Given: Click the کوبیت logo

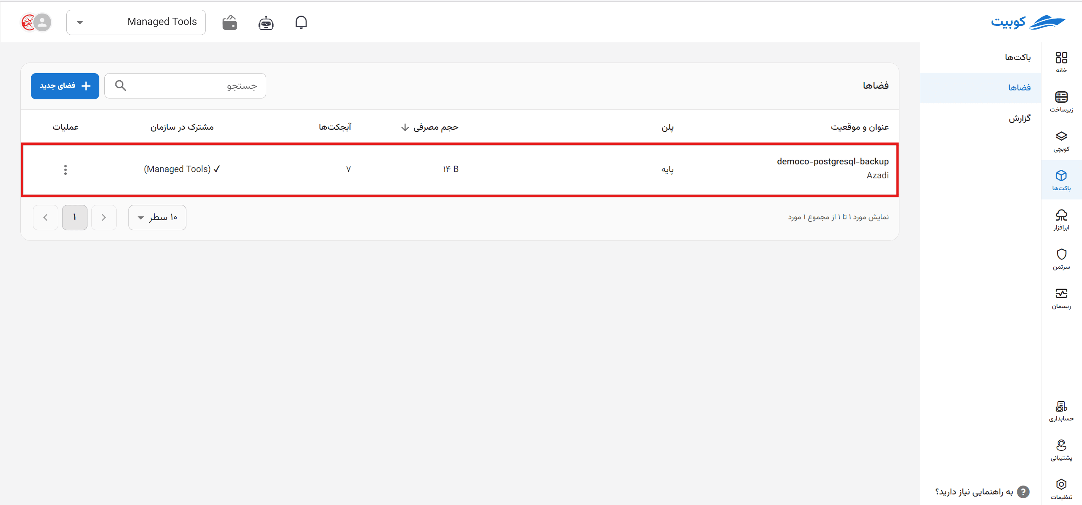Looking at the screenshot, I should pos(1028,22).
